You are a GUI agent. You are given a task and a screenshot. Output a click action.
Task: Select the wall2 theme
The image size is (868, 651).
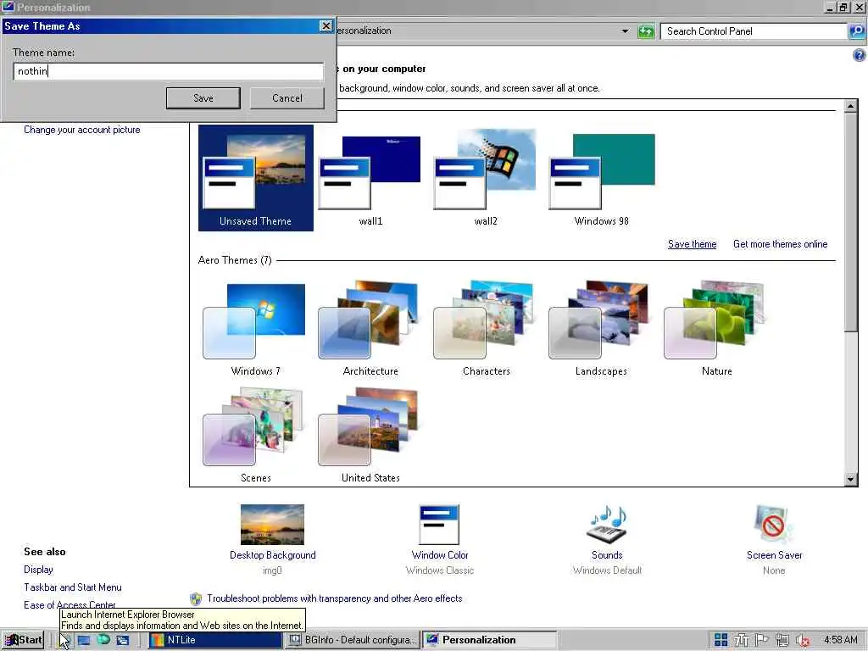(486, 180)
